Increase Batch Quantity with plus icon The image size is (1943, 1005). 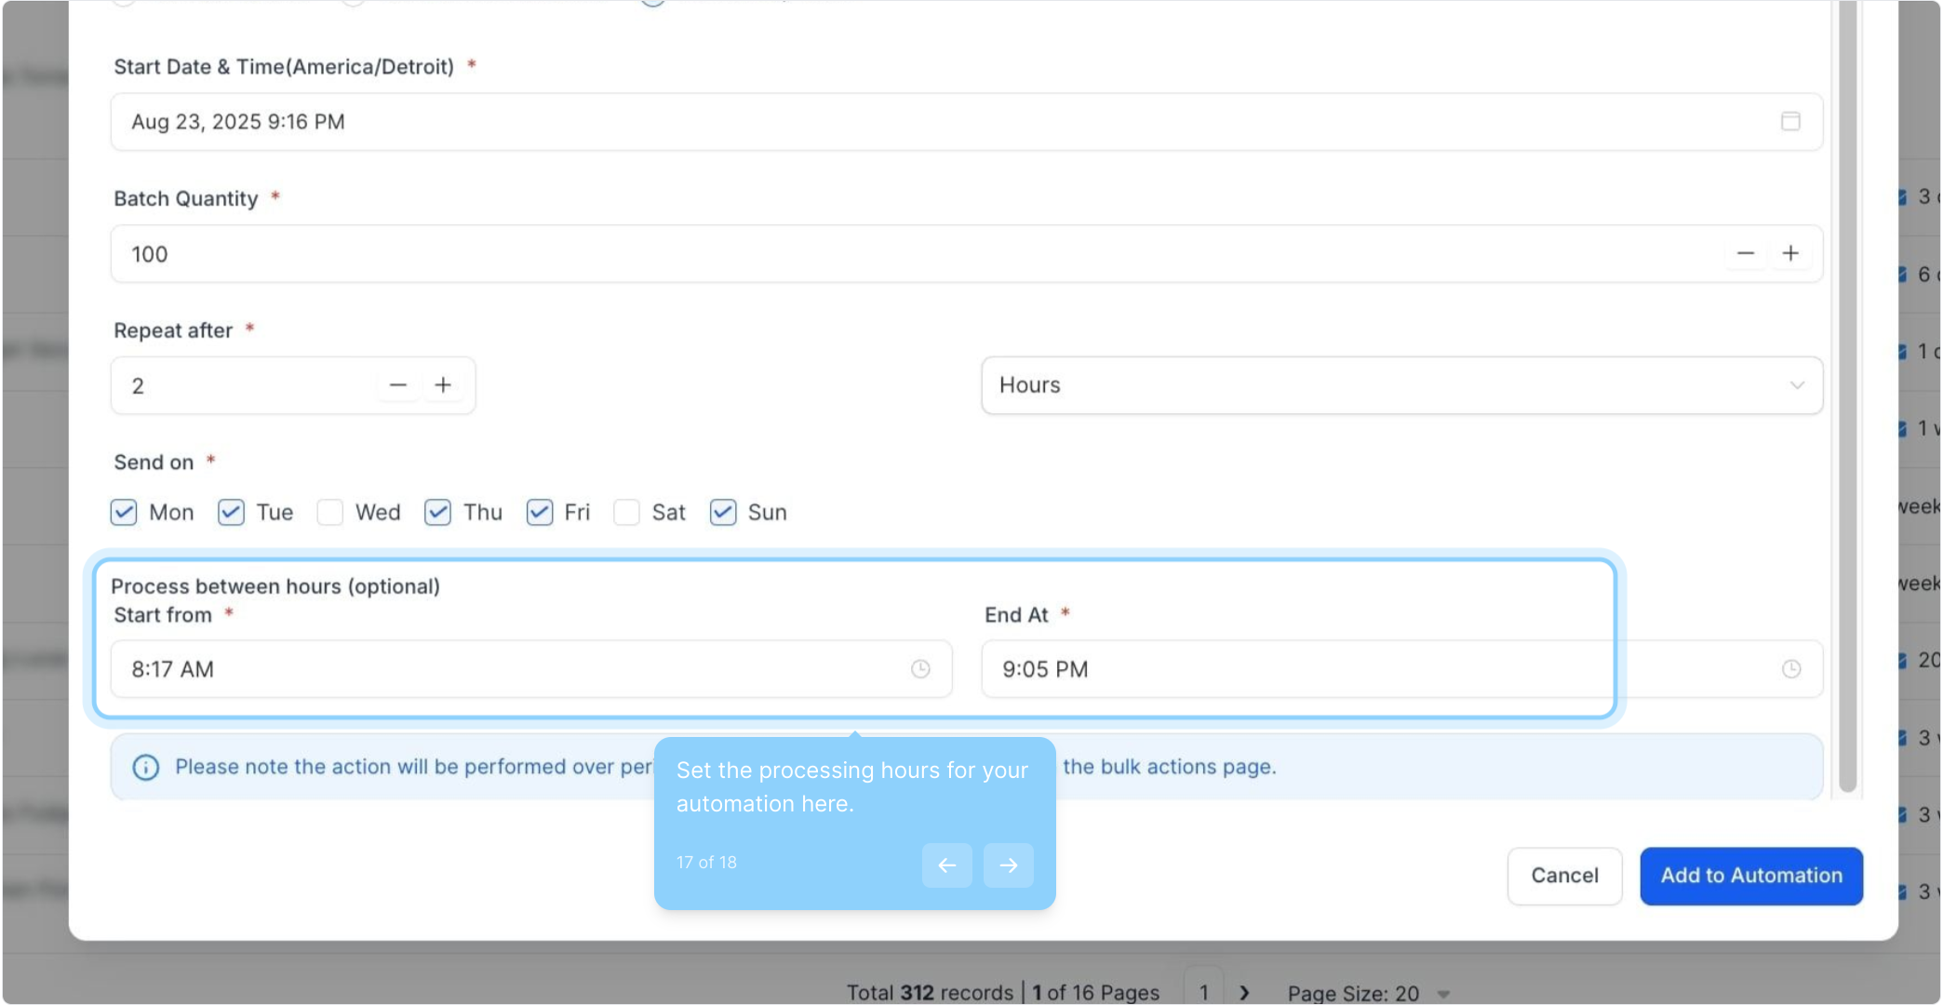tap(1790, 254)
